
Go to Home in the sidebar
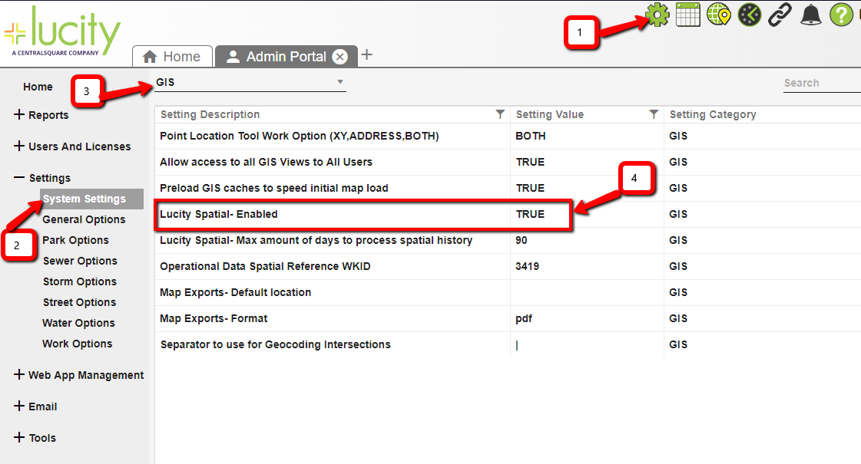(38, 87)
